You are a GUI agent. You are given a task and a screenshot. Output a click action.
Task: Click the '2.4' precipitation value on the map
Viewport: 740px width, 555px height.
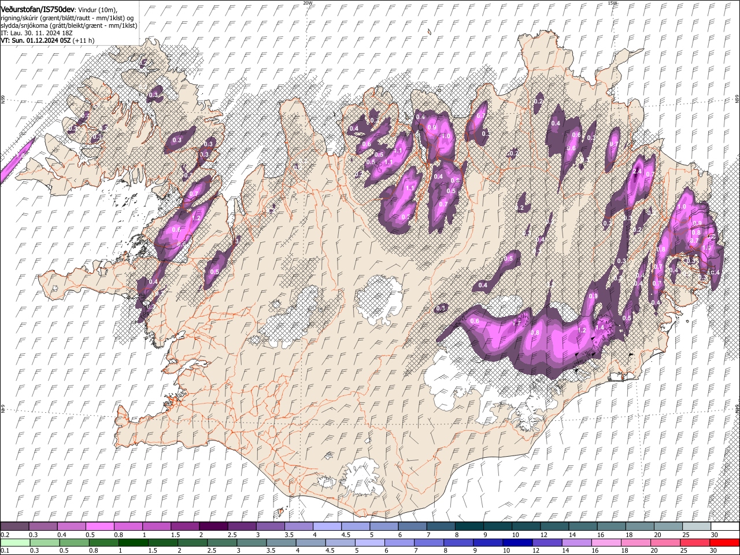[638, 172]
